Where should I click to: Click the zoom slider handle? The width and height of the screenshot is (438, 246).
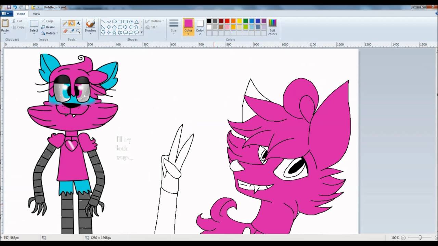click(x=420, y=238)
